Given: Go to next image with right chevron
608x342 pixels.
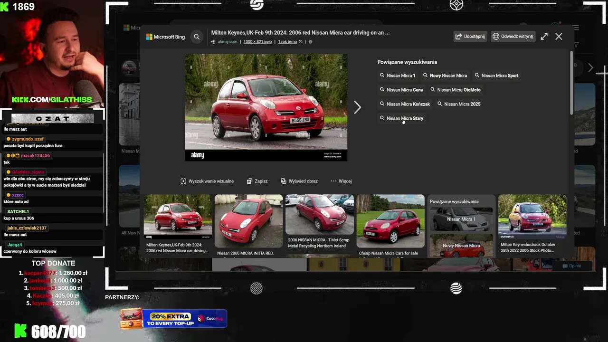Looking at the screenshot, I should click(357, 107).
